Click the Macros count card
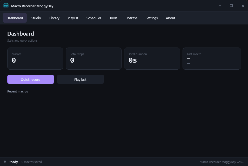The height and width of the screenshot is (166, 248). pos(35,58)
